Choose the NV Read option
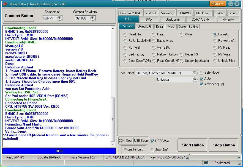Image resolution: width=243 pixels, height=167 pixels. pyautogui.click(x=215, y=48)
